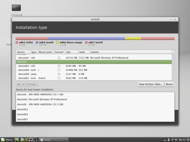The width and height of the screenshot is (190, 142).
Task: Open the volume control tray icon
Action: click(176, 140)
